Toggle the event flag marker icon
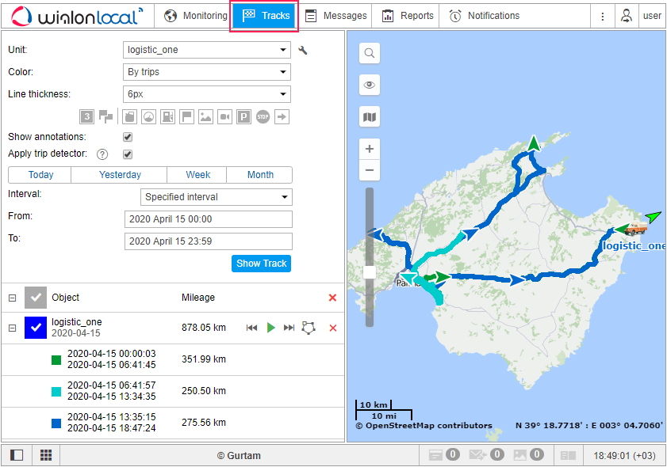Image resolution: width=667 pixels, height=467 pixels. (x=186, y=117)
